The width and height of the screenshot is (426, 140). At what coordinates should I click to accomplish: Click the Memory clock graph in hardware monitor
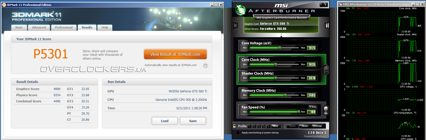point(382,73)
